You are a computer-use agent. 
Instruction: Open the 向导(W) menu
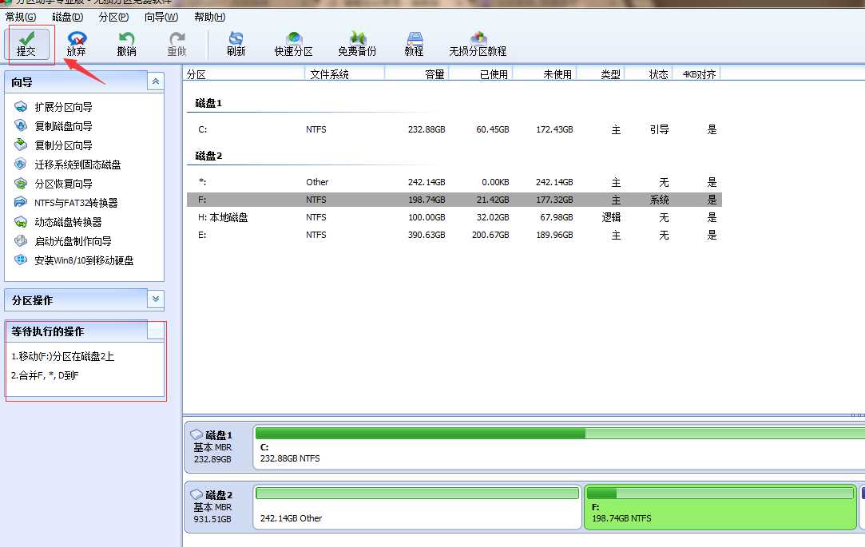point(161,17)
